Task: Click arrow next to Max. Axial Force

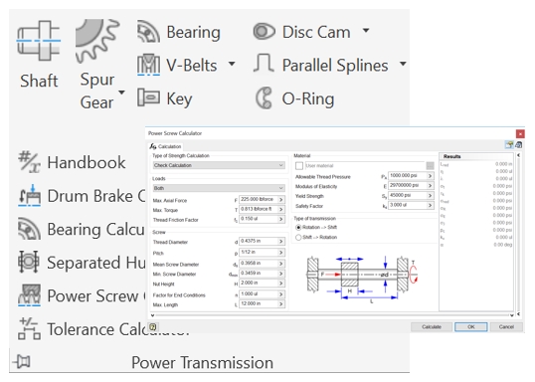Action: pyautogui.click(x=281, y=199)
